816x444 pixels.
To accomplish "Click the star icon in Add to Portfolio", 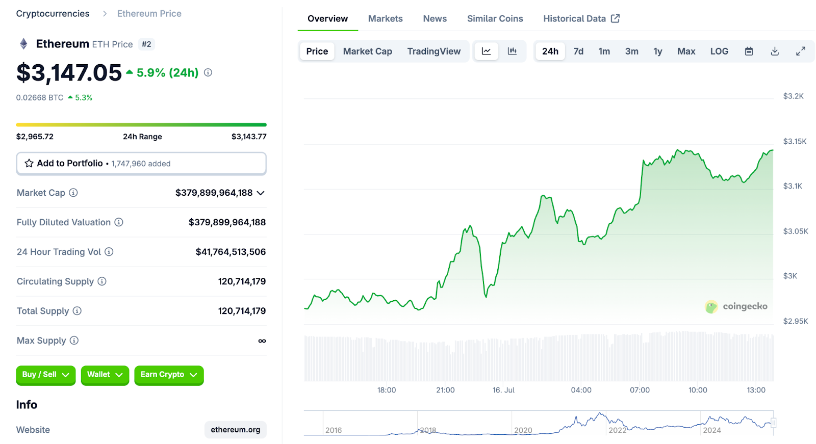I will click(x=29, y=163).
